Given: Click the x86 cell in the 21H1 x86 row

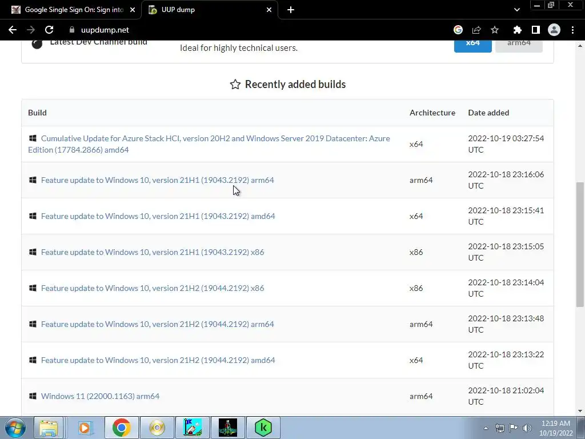Looking at the screenshot, I should pyautogui.click(x=416, y=252).
